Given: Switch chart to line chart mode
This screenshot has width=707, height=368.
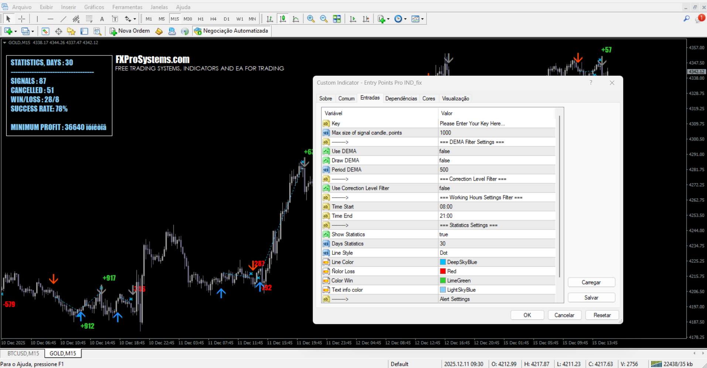Looking at the screenshot, I should 296,19.
